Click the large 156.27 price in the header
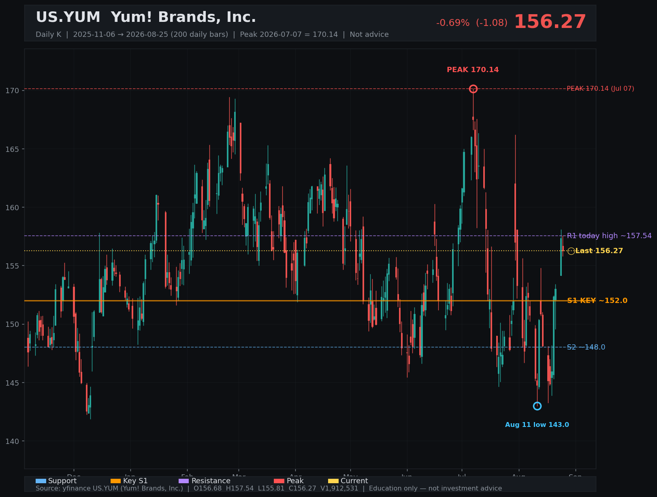The image size is (657, 497). [550, 22]
